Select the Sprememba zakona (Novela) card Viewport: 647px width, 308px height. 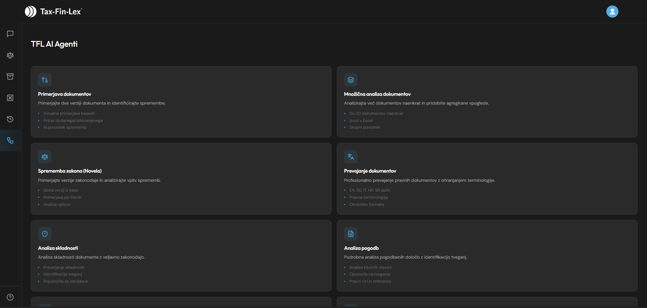(x=70, y=171)
